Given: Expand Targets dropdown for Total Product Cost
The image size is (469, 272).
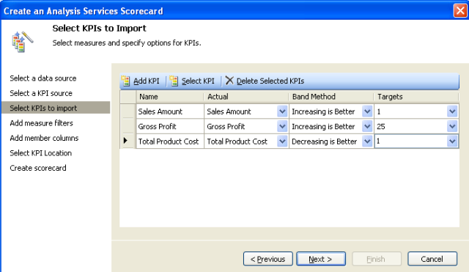Looking at the screenshot, I should point(452,141).
